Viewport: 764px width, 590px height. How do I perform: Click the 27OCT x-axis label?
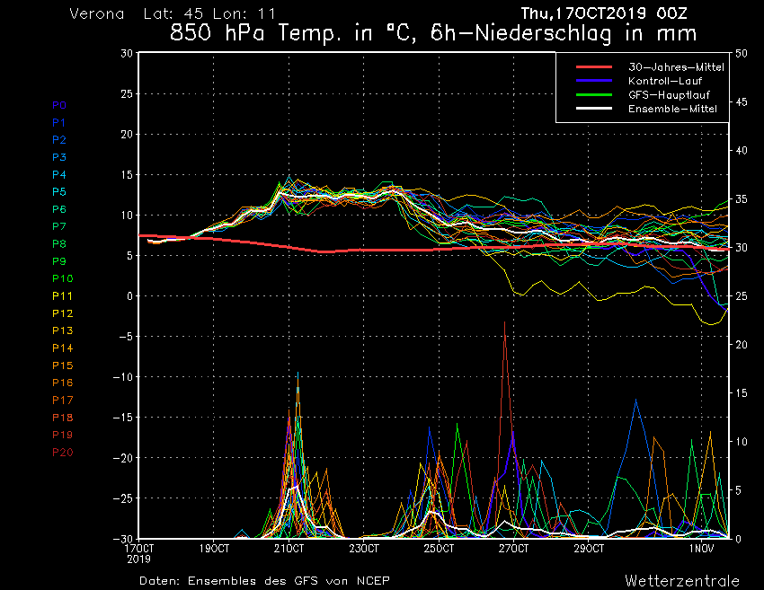513,549
